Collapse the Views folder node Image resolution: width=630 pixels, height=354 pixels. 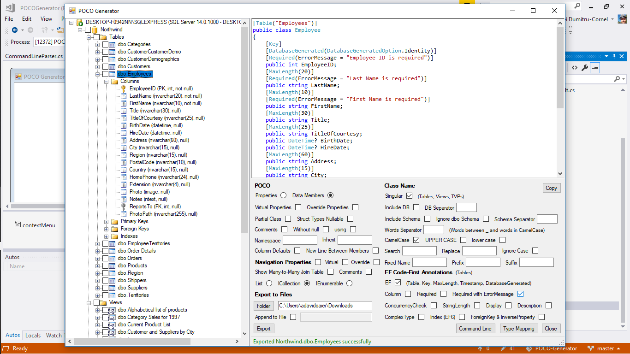pyautogui.click(x=89, y=302)
